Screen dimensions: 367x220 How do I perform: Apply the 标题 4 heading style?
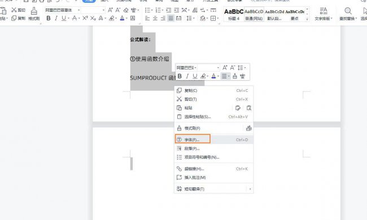pyautogui.click(x=234, y=14)
